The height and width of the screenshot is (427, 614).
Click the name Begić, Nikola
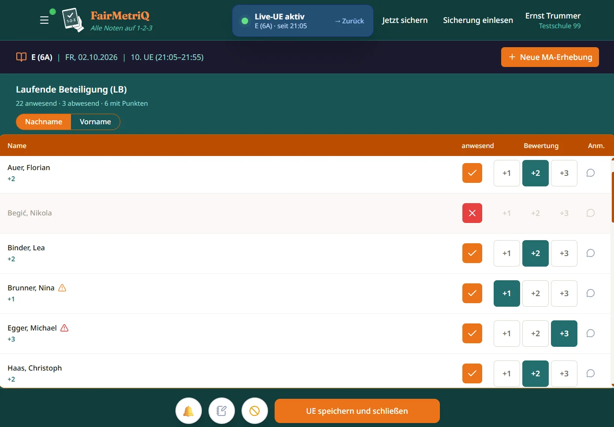tap(30, 213)
